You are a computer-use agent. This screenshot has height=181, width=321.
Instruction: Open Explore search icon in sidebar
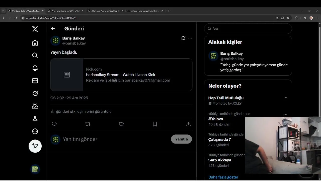[35, 55]
